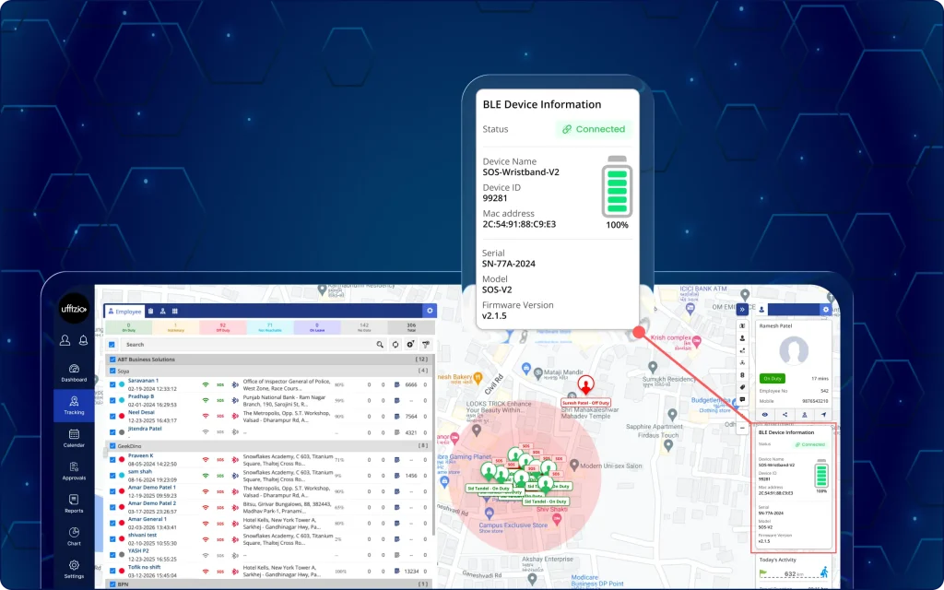
Task: Click the On Duty badge on Ramesh Patel card
Action: [772, 379]
